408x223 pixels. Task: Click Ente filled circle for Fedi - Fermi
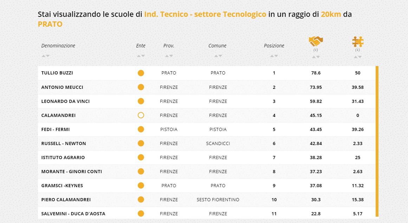(x=141, y=129)
